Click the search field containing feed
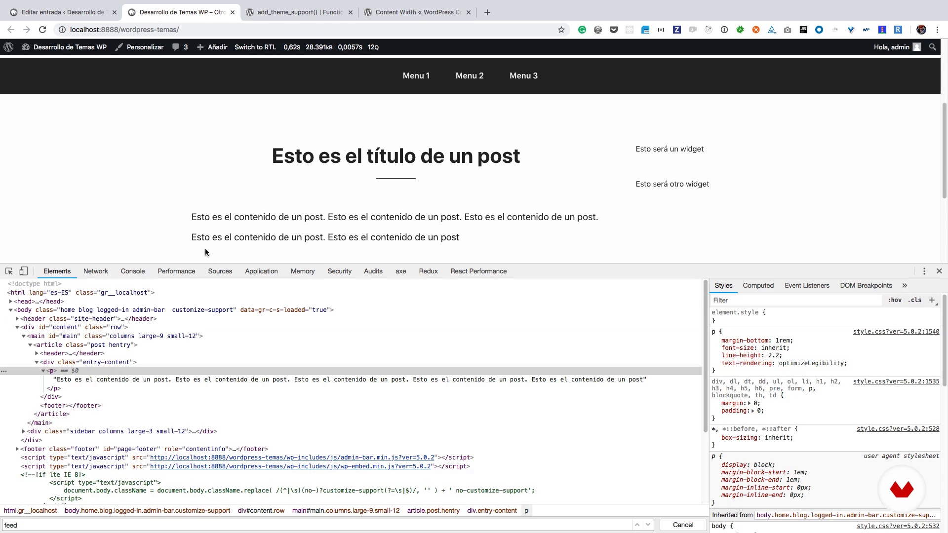Viewport: 948px width, 533px height. pyautogui.click(x=316, y=525)
